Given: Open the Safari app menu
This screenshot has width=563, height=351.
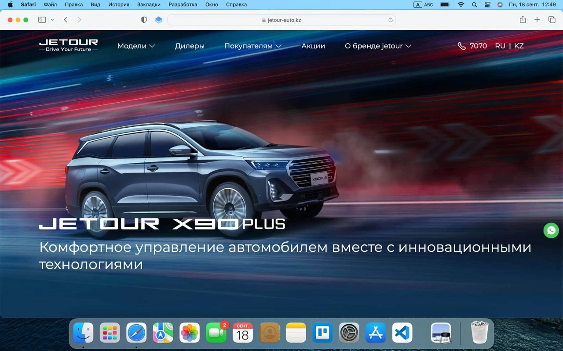Looking at the screenshot, I should coord(28,5).
